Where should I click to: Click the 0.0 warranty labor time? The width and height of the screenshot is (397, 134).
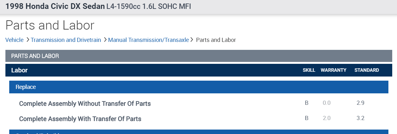click(327, 103)
